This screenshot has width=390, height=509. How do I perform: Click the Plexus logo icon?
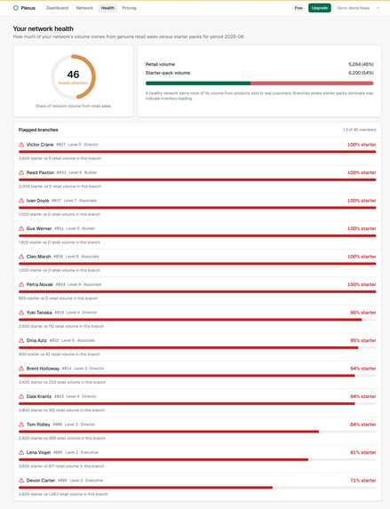16,8
